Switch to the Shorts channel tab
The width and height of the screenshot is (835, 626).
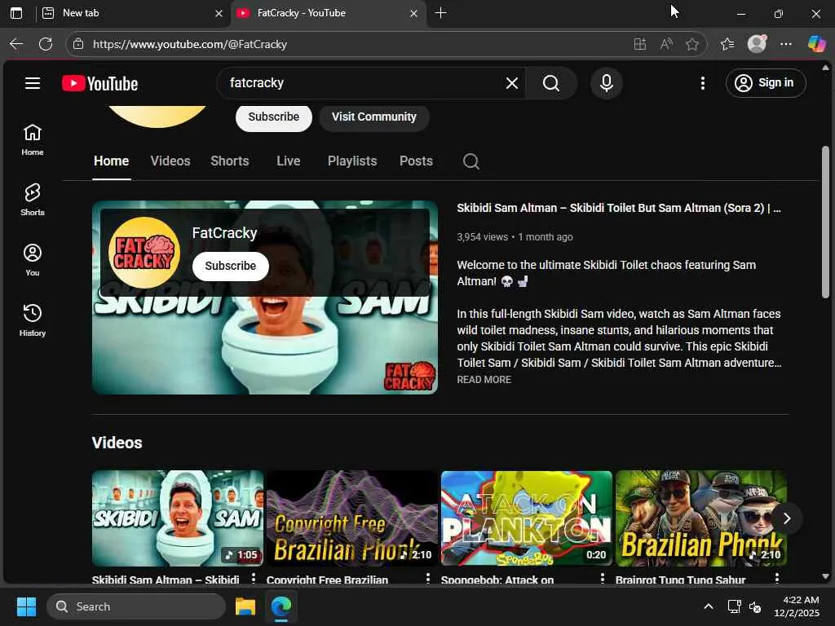click(x=229, y=161)
